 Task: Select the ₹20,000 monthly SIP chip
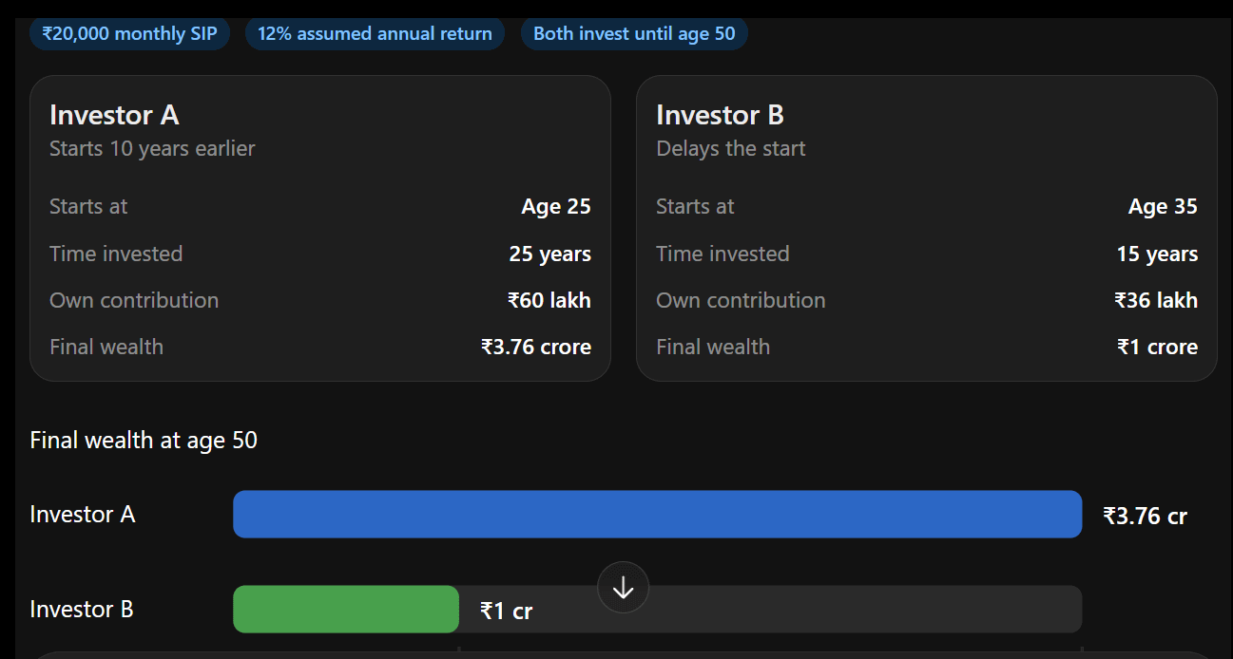pos(129,34)
